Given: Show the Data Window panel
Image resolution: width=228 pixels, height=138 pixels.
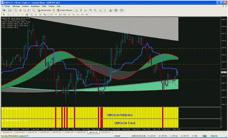Looking at the screenshot, I should click(x=20, y=10).
